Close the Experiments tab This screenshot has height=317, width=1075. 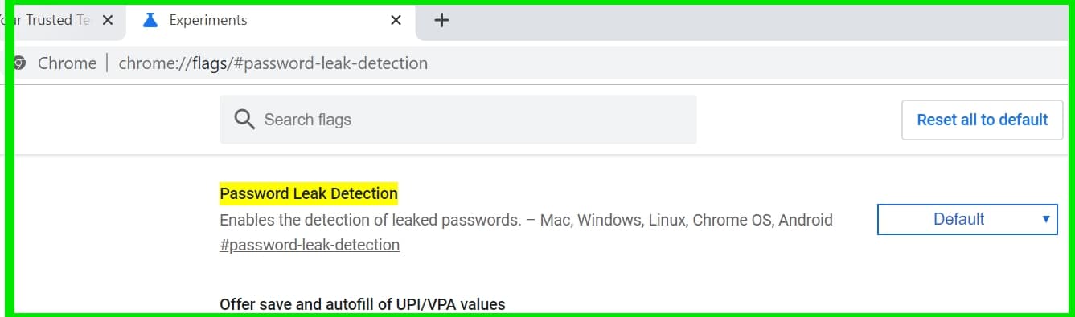click(x=396, y=20)
